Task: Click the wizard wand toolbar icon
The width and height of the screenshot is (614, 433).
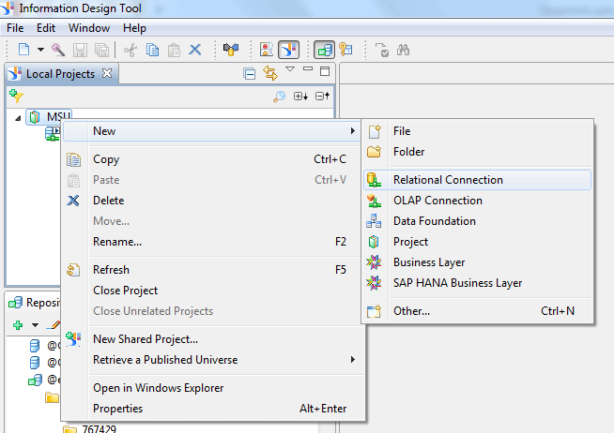Action: pos(58,50)
